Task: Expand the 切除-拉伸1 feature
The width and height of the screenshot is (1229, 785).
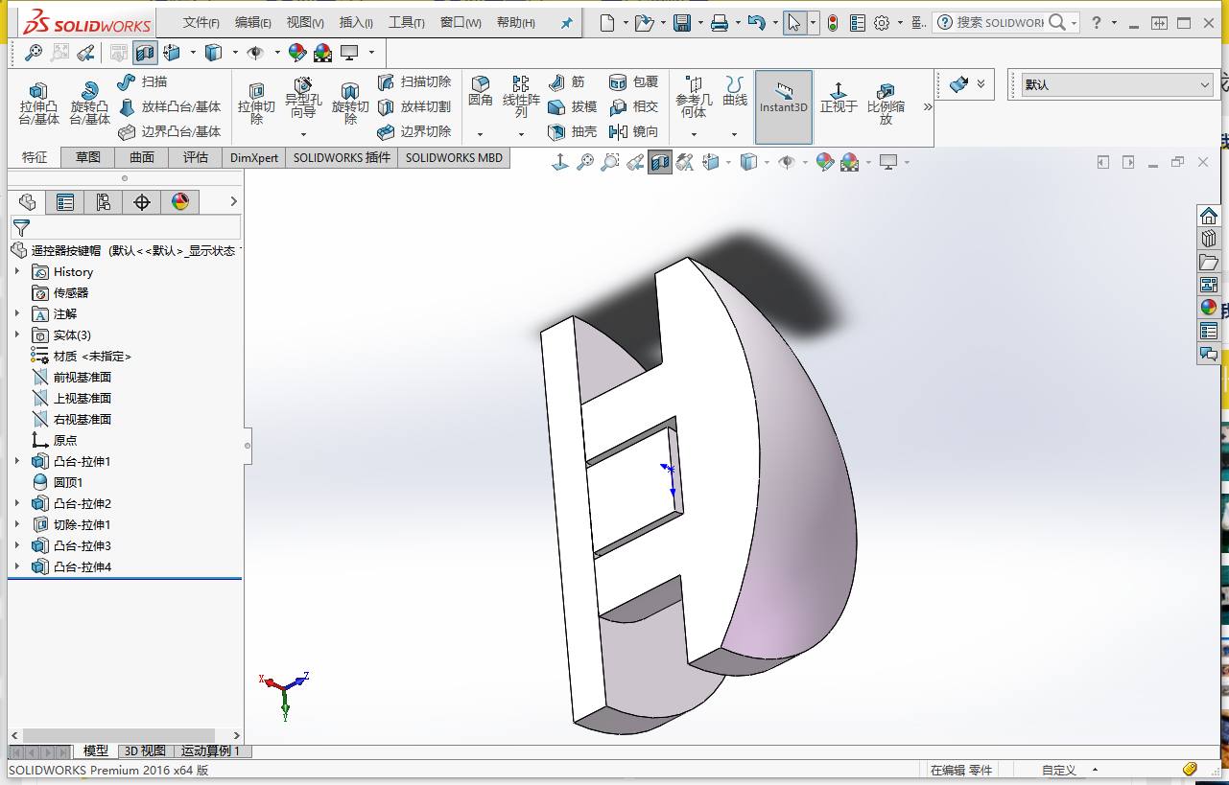Action: 16,525
